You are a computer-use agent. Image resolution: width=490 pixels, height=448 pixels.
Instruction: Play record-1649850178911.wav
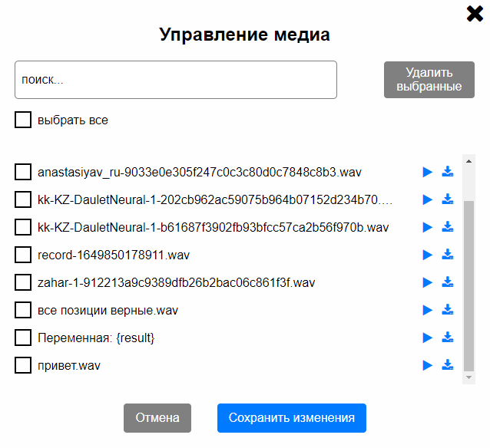tap(428, 255)
